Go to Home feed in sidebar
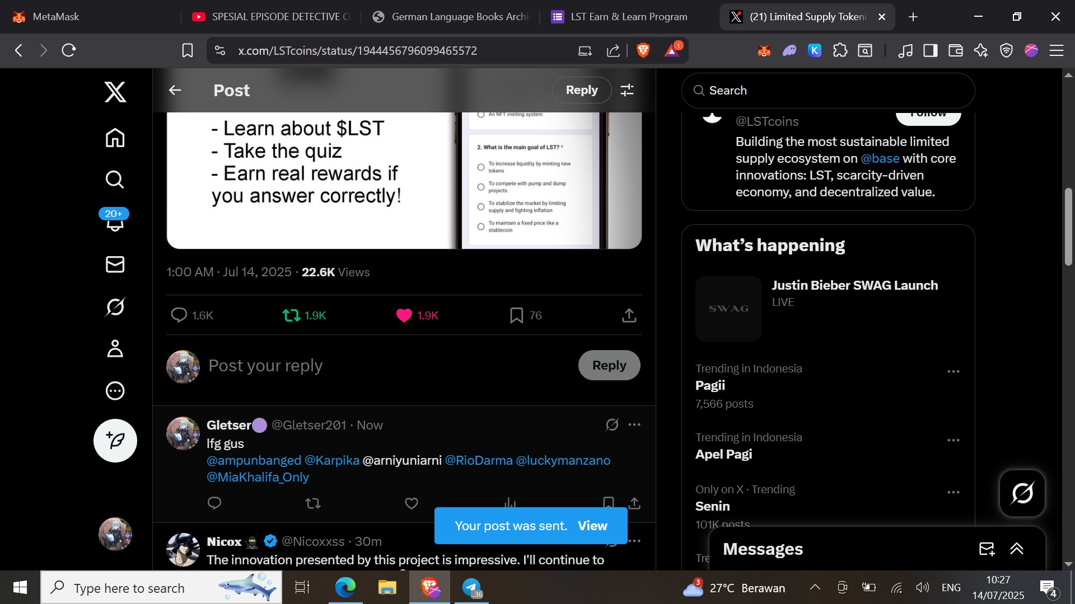The height and width of the screenshot is (604, 1075). coord(115,138)
